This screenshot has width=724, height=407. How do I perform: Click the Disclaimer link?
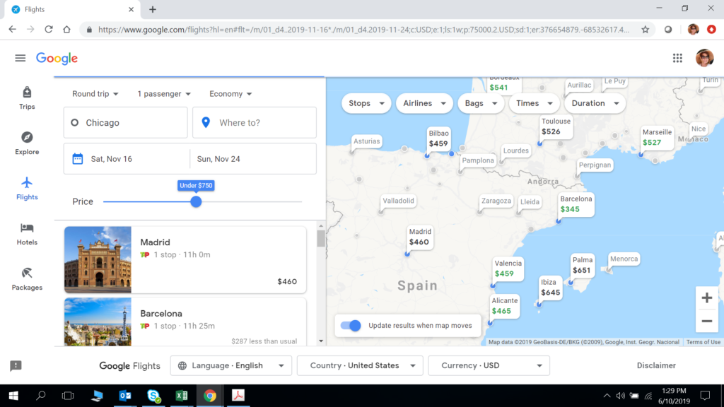click(656, 365)
